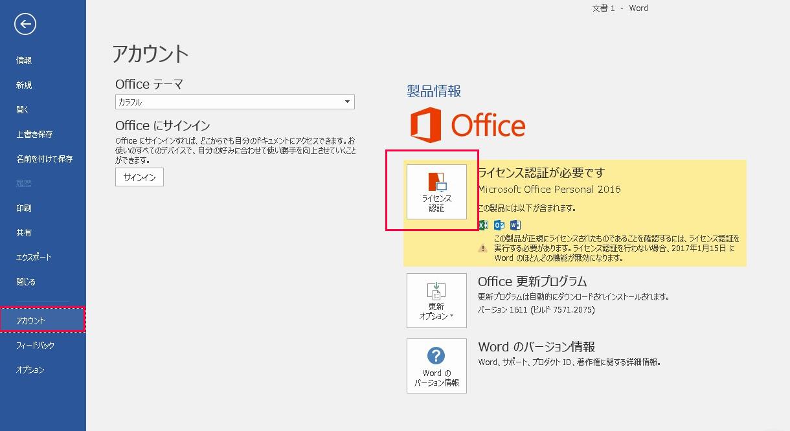Click the 文書1 - Word title text
The height and width of the screenshot is (431, 790).
(620, 8)
